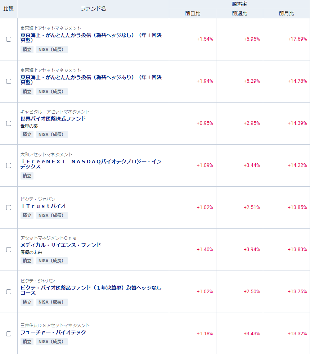Viewport: 310px width, 354px height.
Task: Click the iTrustバイオ fund name
Action: (x=44, y=206)
